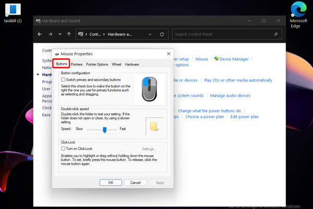
Task: Click the Forward arrow in Control Panel
Action: pyautogui.click(x=50, y=34)
